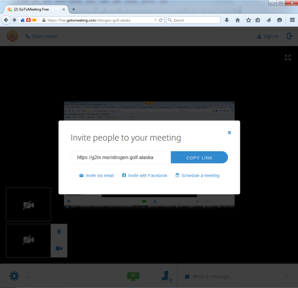Viewport: 298px width, 288px height.
Task: Select the GoToMeeting Free tab
Action: tap(36, 9)
